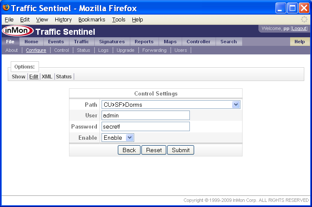Go to the Signatures tab
The width and height of the screenshot is (312, 207).
(x=112, y=42)
